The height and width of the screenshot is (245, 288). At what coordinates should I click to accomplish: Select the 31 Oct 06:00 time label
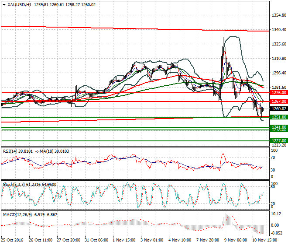[x=96, y=240]
